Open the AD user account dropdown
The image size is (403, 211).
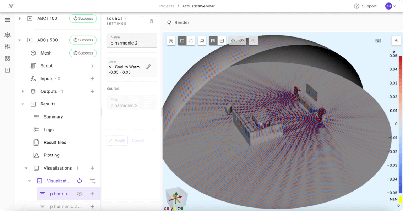[391, 6]
